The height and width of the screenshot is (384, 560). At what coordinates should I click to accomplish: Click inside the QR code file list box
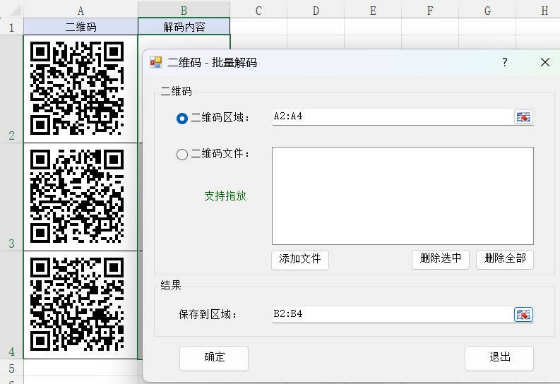(x=403, y=196)
